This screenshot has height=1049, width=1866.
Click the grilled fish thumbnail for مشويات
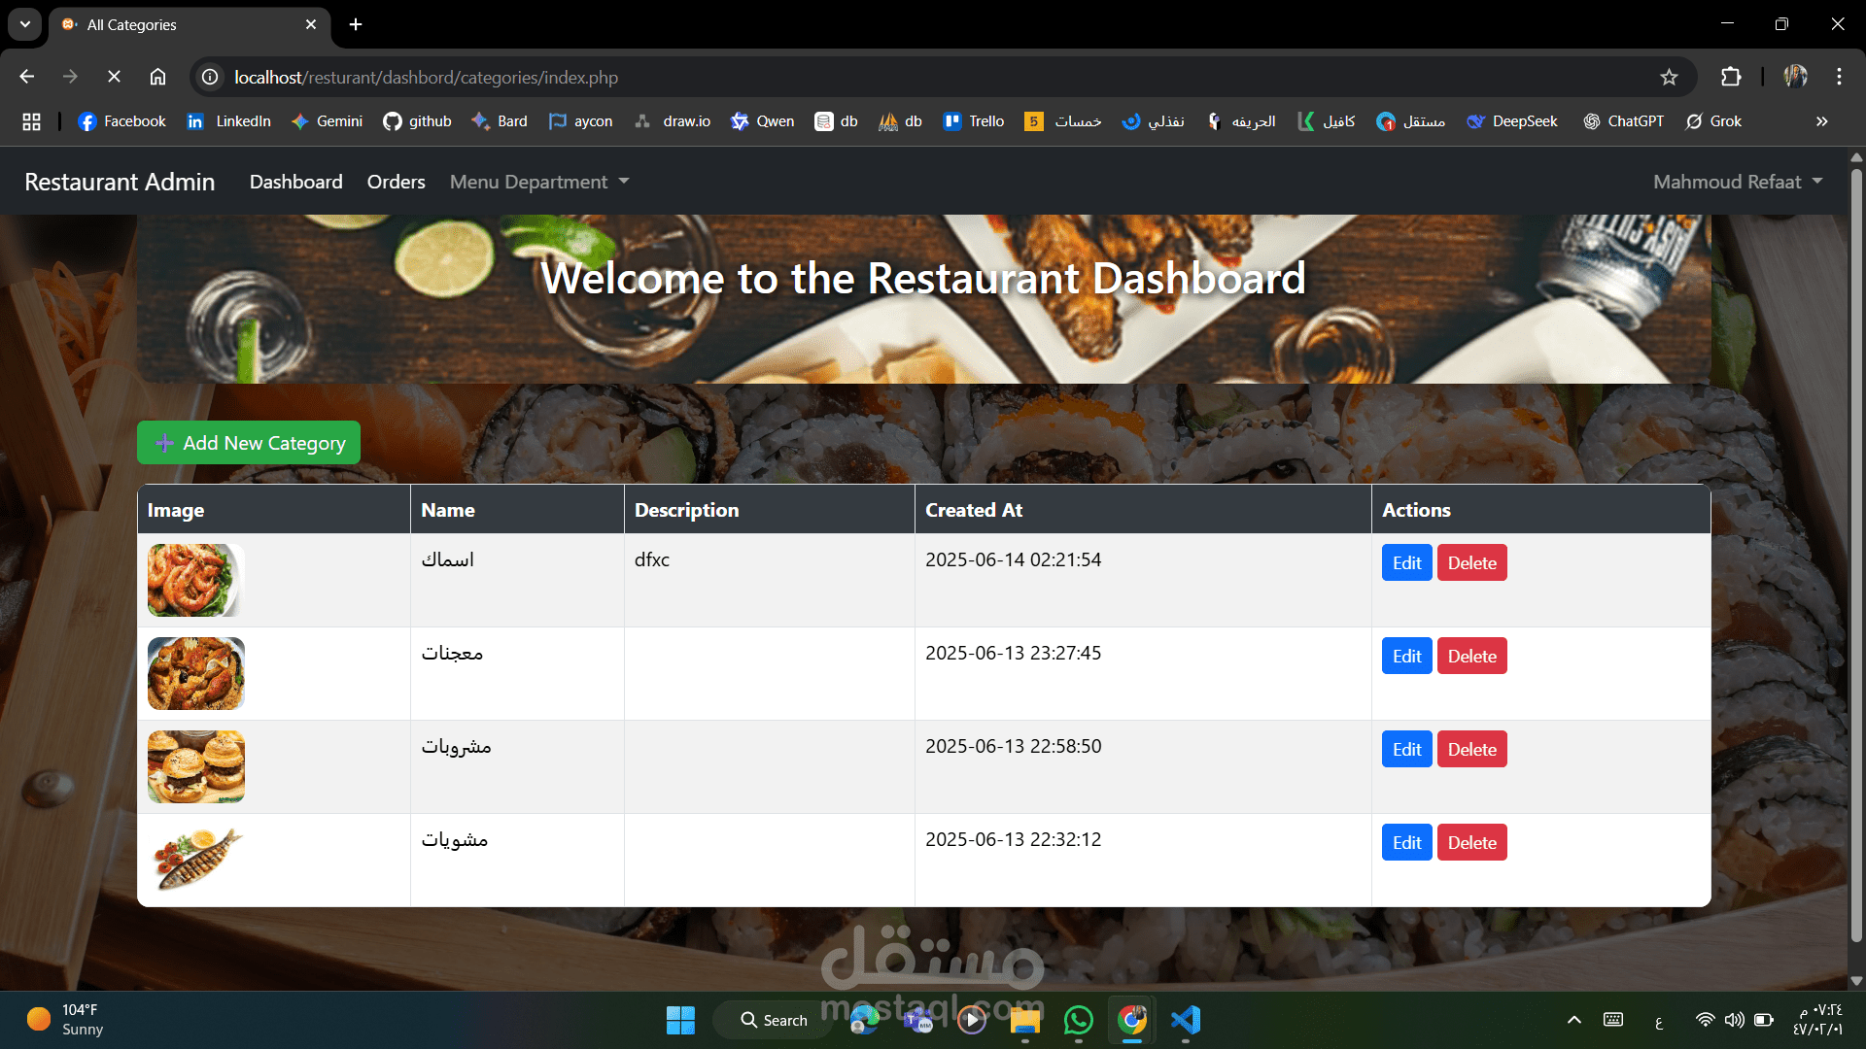196,860
